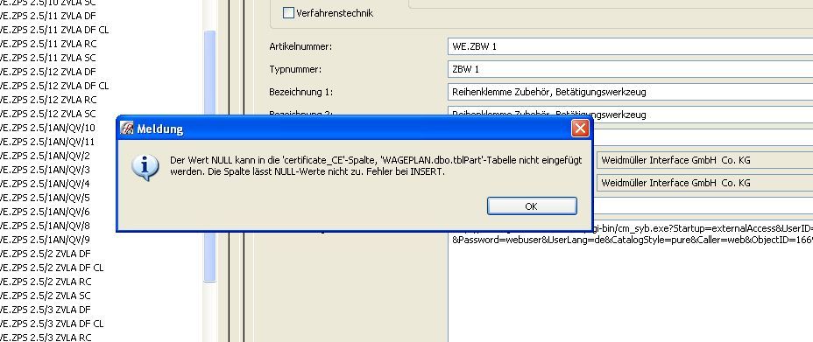Select WE.ZPS 2.5/2 ZVLA DF CL list item
Viewport: 813px width, 342px height.
tap(52, 268)
